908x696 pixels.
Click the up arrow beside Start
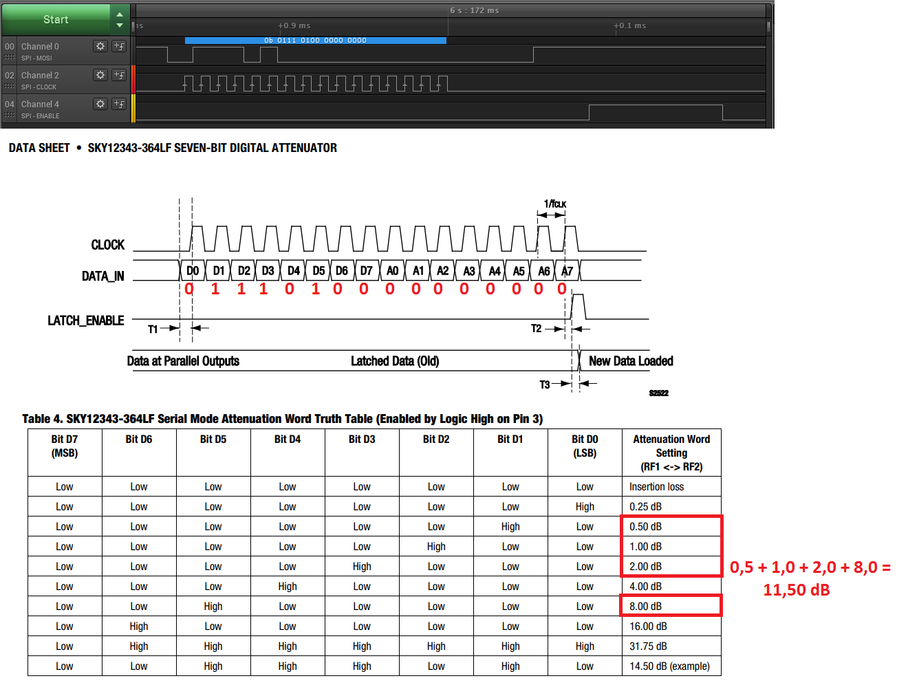[120, 14]
